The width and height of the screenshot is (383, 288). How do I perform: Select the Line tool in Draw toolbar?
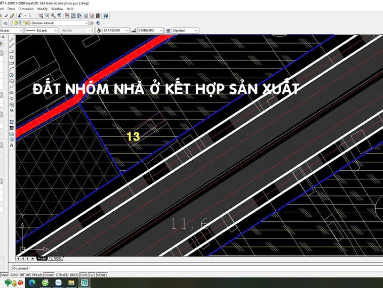pos(11,39)
